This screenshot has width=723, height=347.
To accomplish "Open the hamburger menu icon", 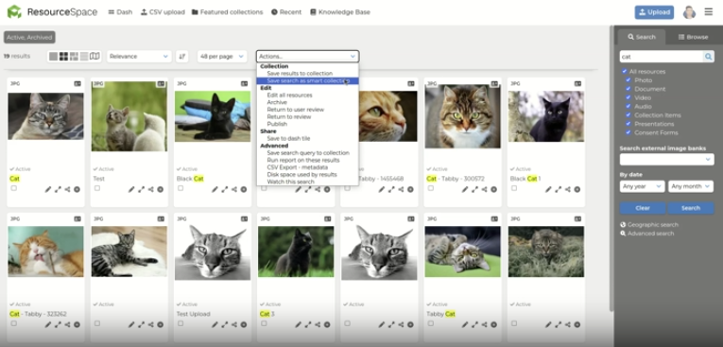I will (x=708, y=12).
